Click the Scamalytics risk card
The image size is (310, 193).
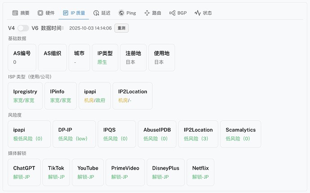(241, 134)
